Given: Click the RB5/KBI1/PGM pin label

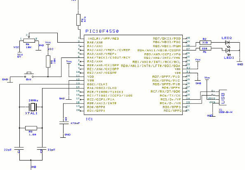Looking at the screenshot, I should click(167, 46).
